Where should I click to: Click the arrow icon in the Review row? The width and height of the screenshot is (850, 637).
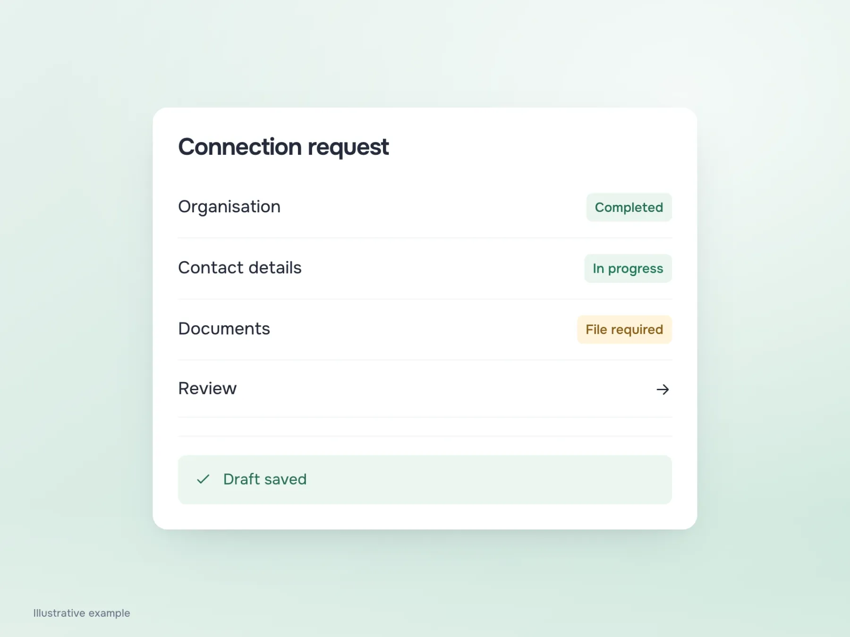(663, 389)
